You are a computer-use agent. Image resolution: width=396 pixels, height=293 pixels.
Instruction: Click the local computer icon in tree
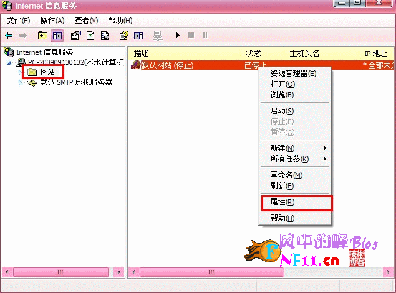coord(21,62)
